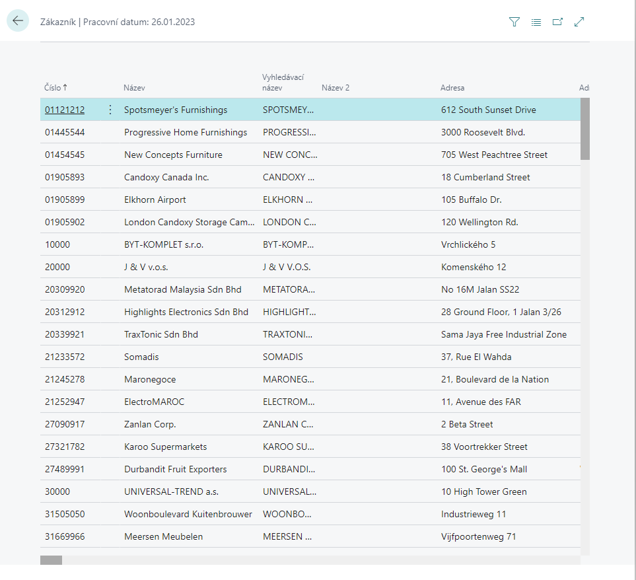Click customer number 21233572 for Somadis
This screenshot has width=636, height=580.
(65, 357)
